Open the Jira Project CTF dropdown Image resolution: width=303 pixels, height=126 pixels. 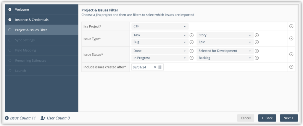pos(159,26)
